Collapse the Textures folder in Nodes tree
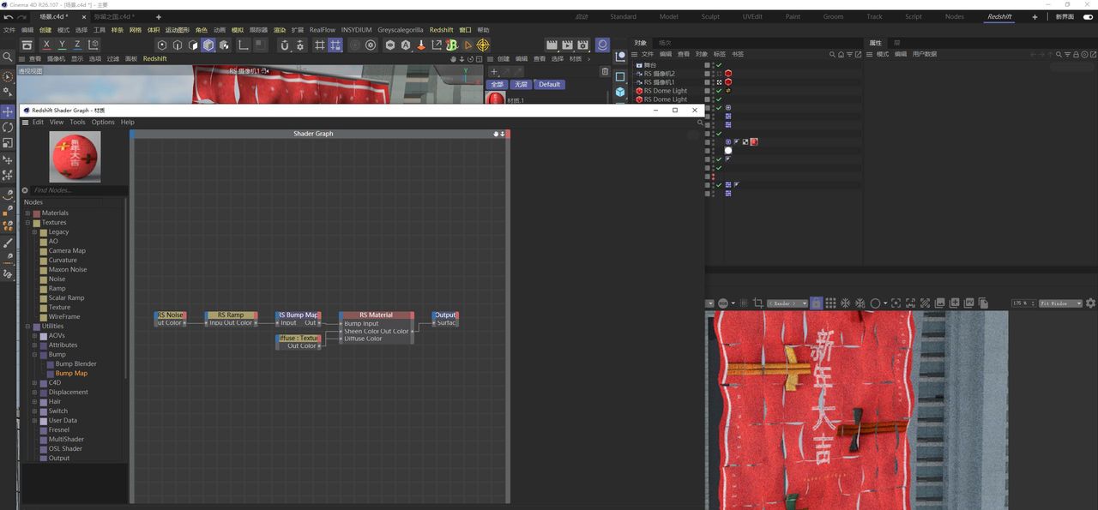Screen dimensions: 1098x510 27,223
